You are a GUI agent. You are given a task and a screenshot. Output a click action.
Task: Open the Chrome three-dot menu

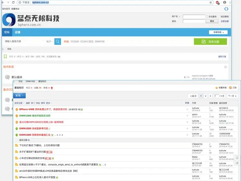230,3
